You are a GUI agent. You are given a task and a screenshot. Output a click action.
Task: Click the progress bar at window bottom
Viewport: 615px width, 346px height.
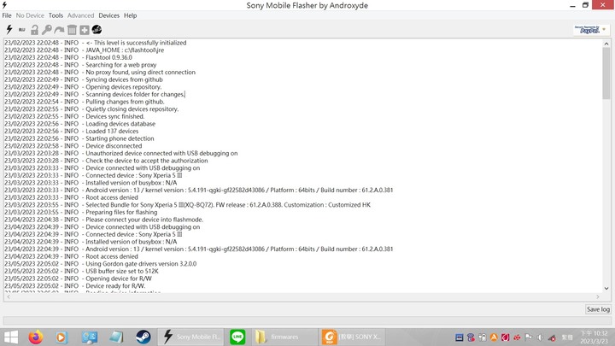(x=306, y=320)
